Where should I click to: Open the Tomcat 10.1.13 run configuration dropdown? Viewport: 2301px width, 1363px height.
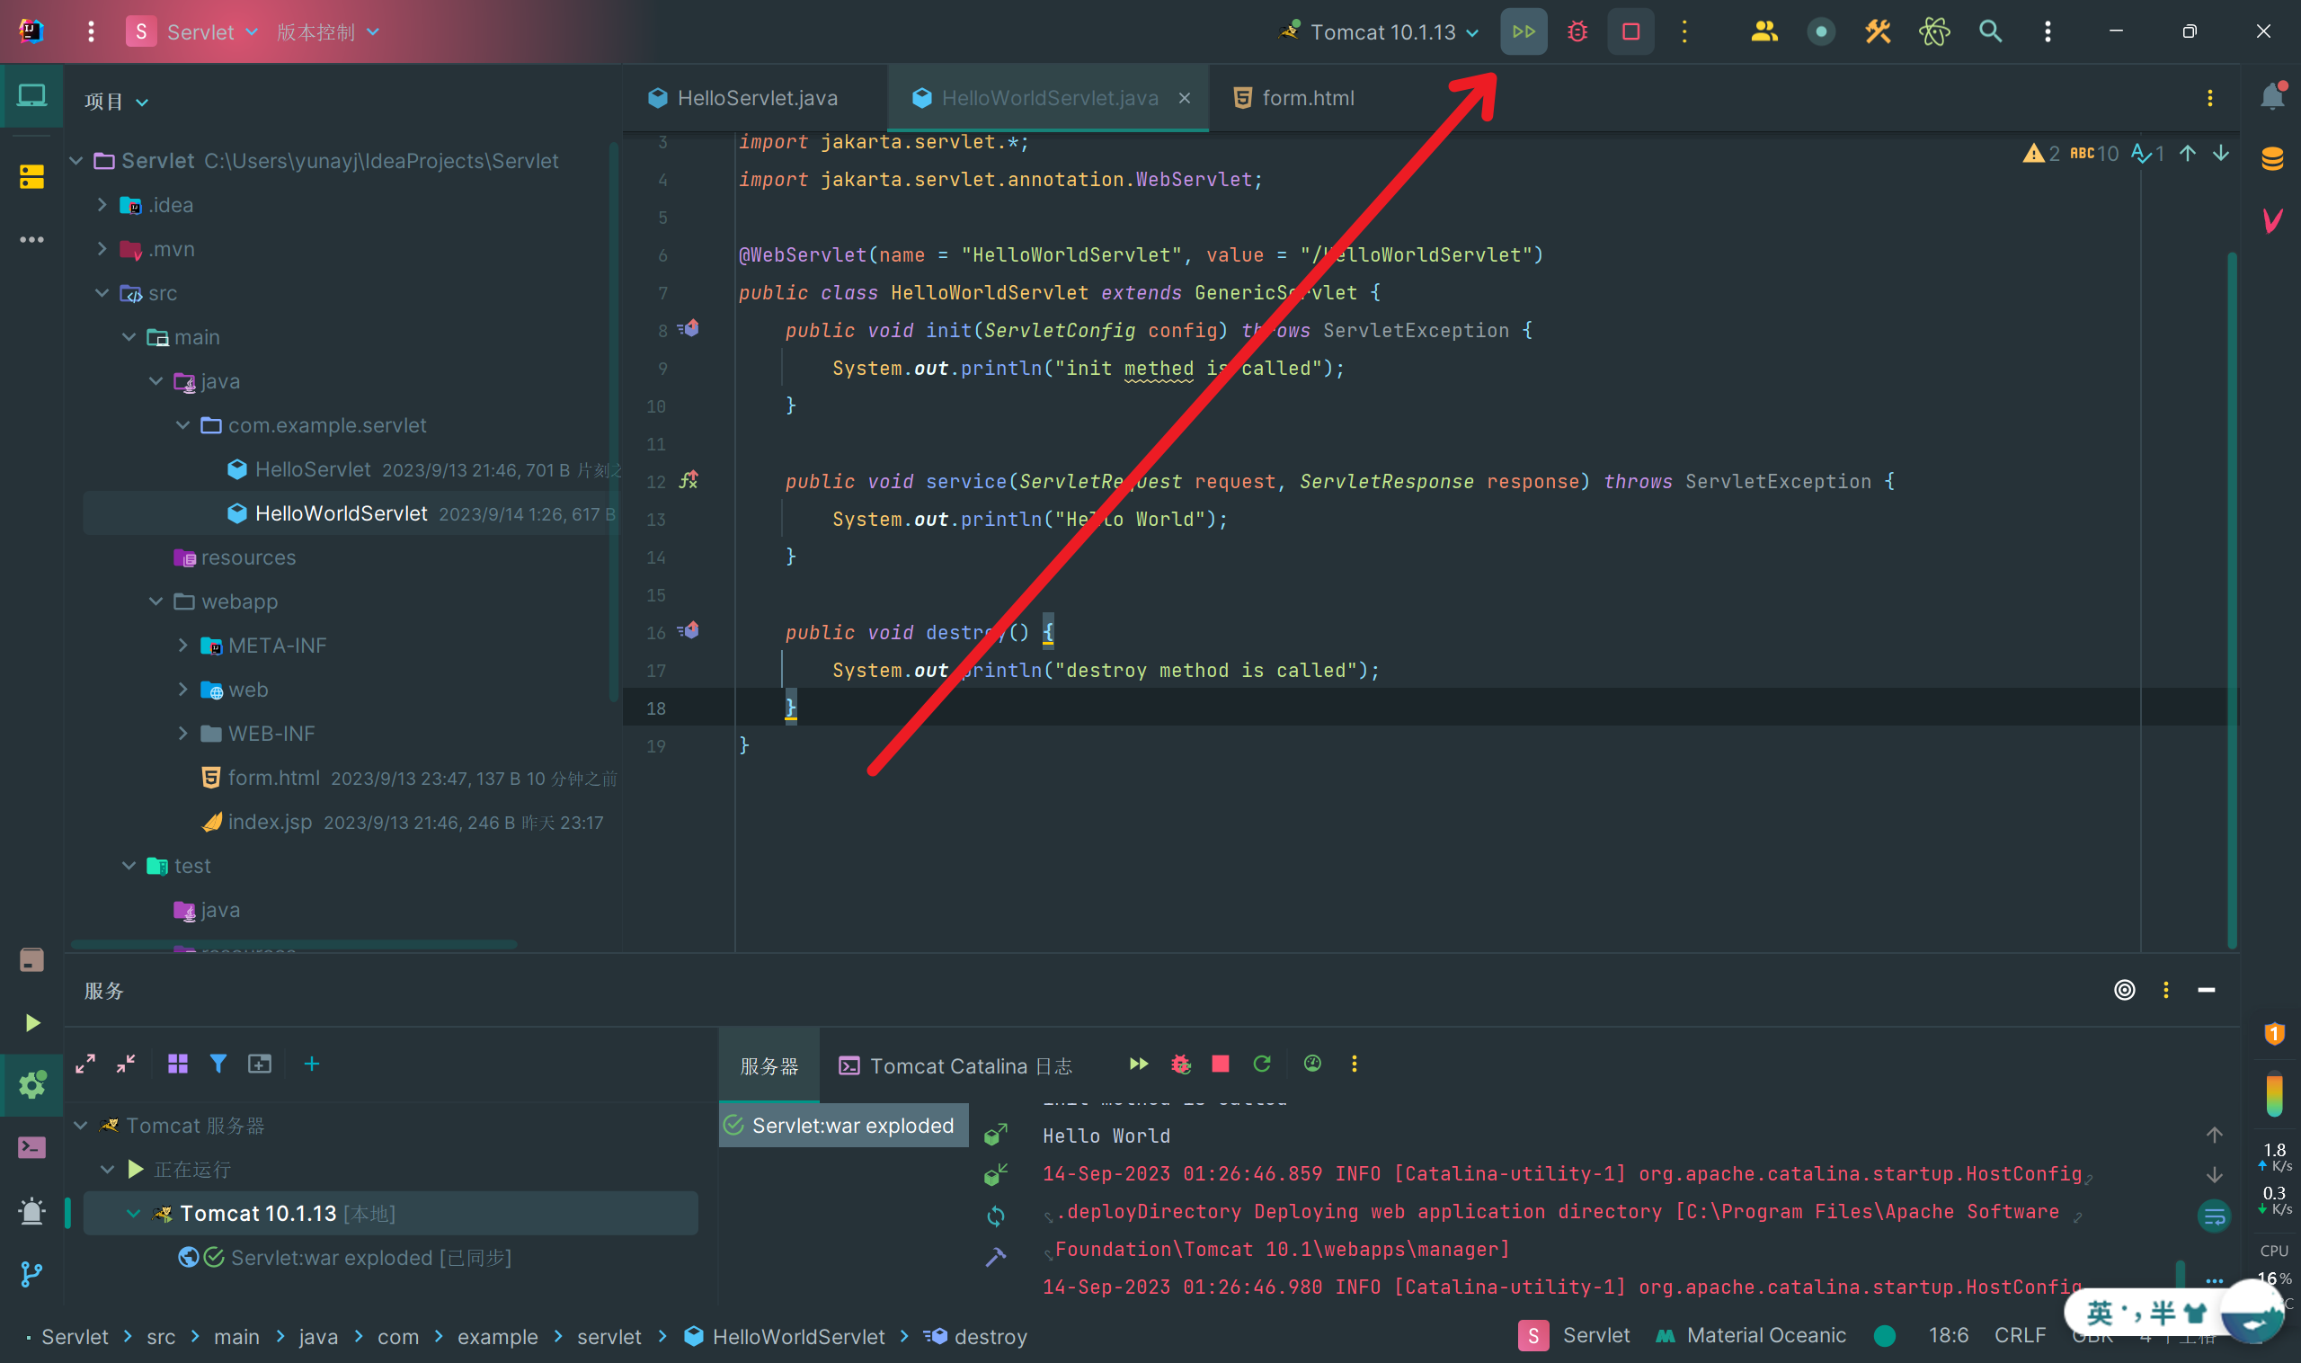click(x=1381, y=32)
